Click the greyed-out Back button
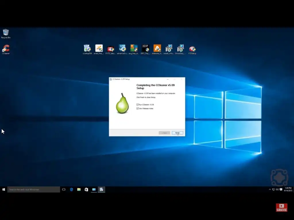The height and width of the screenshot is (220, 294). [164, 133]
